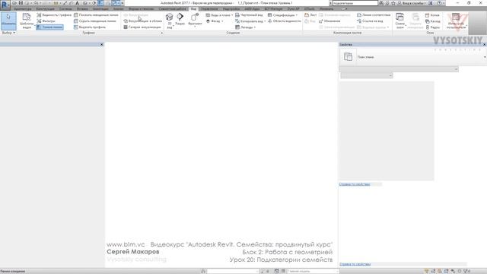Select the Modify (Изменить) arrow tool
Viewport: 487px width, 274px height.
[8, 21]
